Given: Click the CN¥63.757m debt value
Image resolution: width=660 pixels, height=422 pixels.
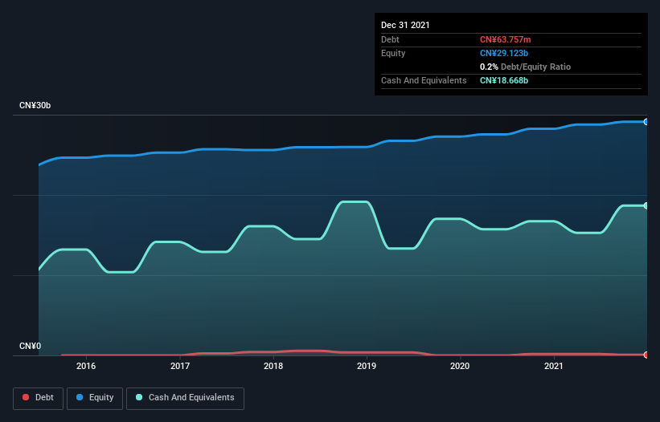Looking at the screenshot, I should click(x=505, y=39).
